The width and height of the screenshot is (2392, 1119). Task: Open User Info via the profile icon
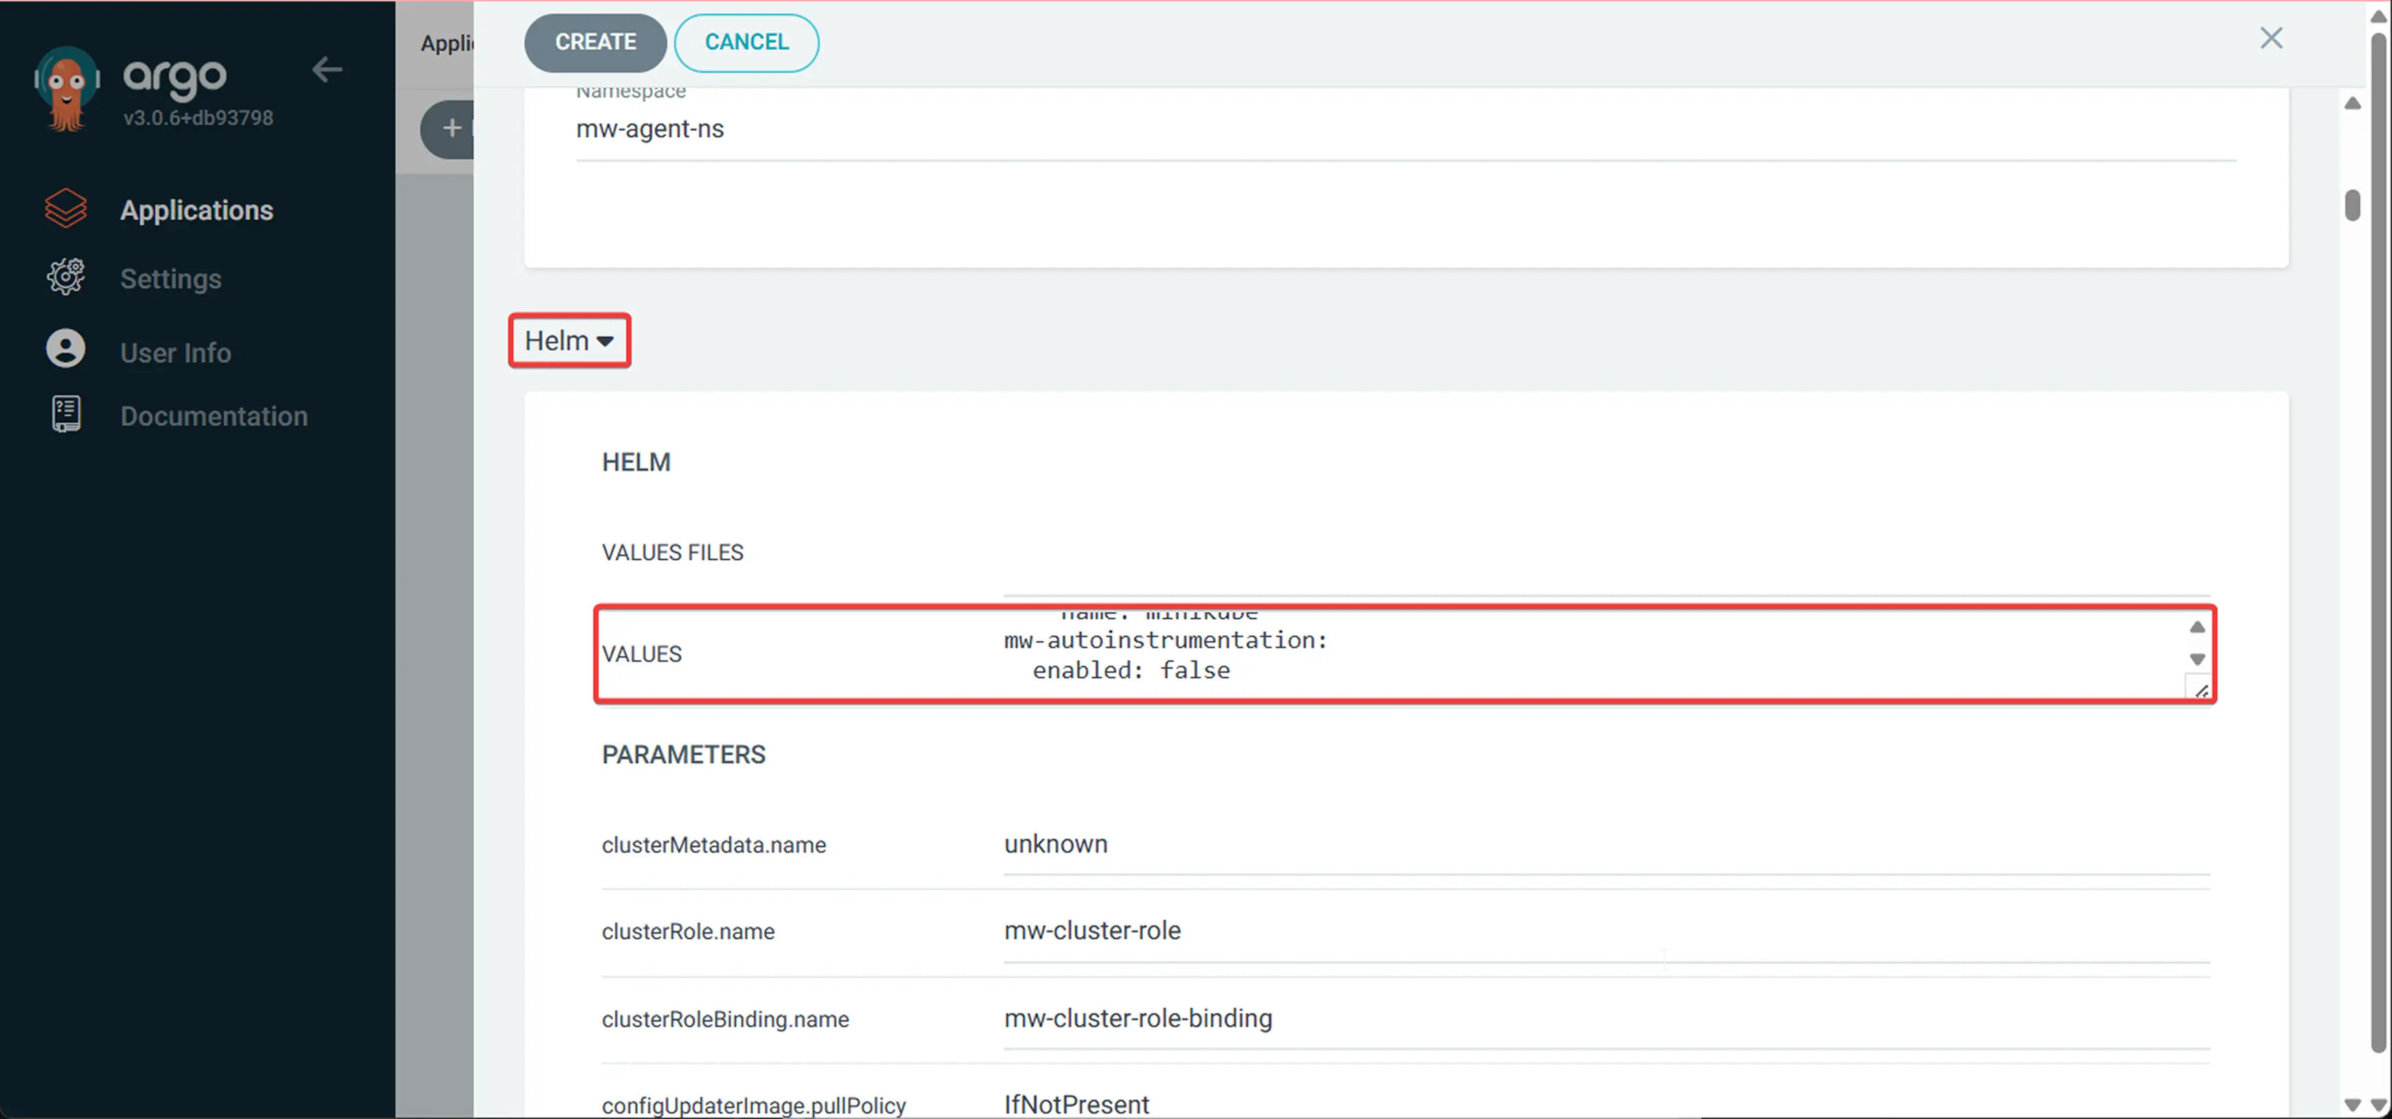click(65, 348)
